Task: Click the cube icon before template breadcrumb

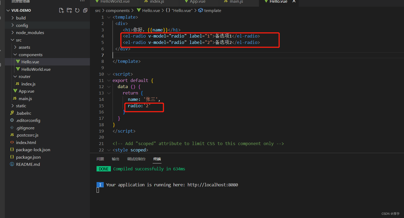Action: pos(201,10)
